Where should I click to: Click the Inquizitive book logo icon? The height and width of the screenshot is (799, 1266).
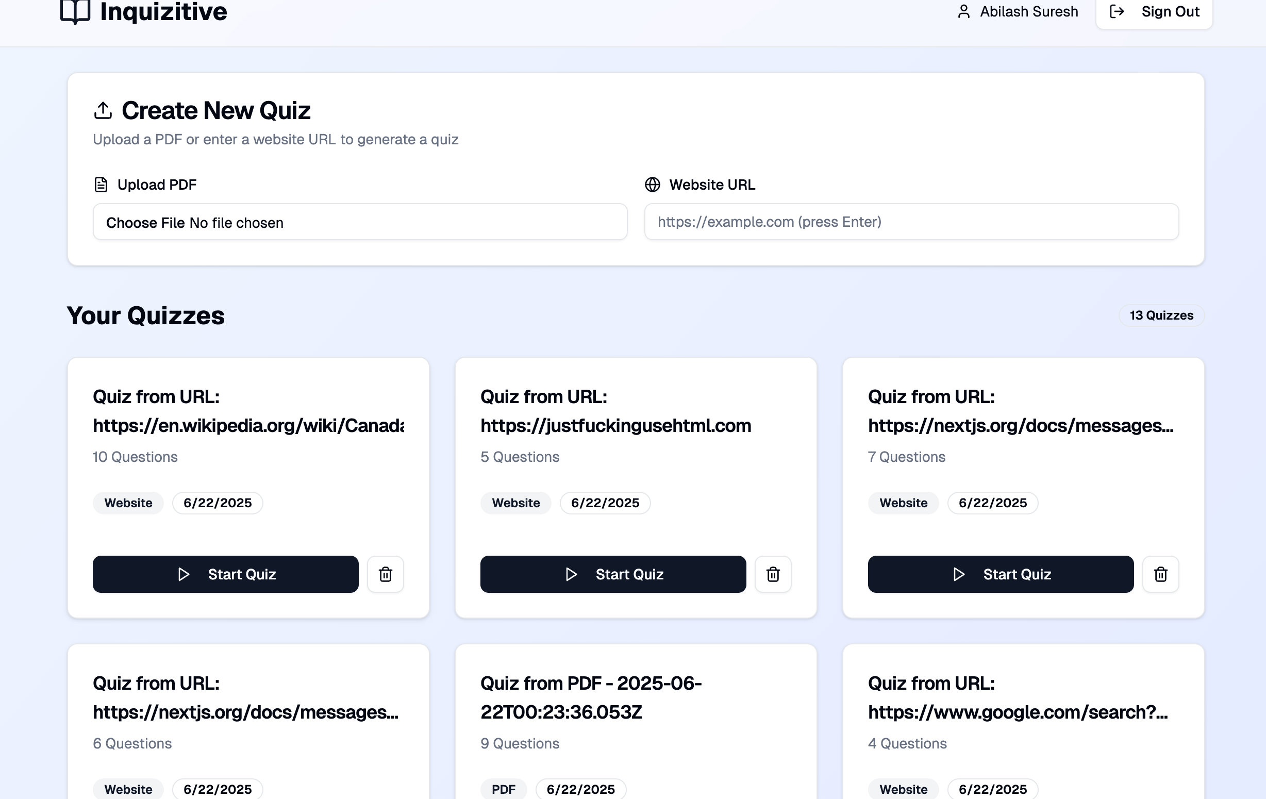(x=75, y=11)
